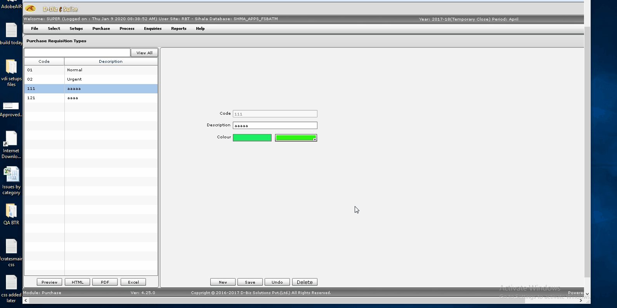Click the horizontal scrollbar right arrow

[581, 300]
